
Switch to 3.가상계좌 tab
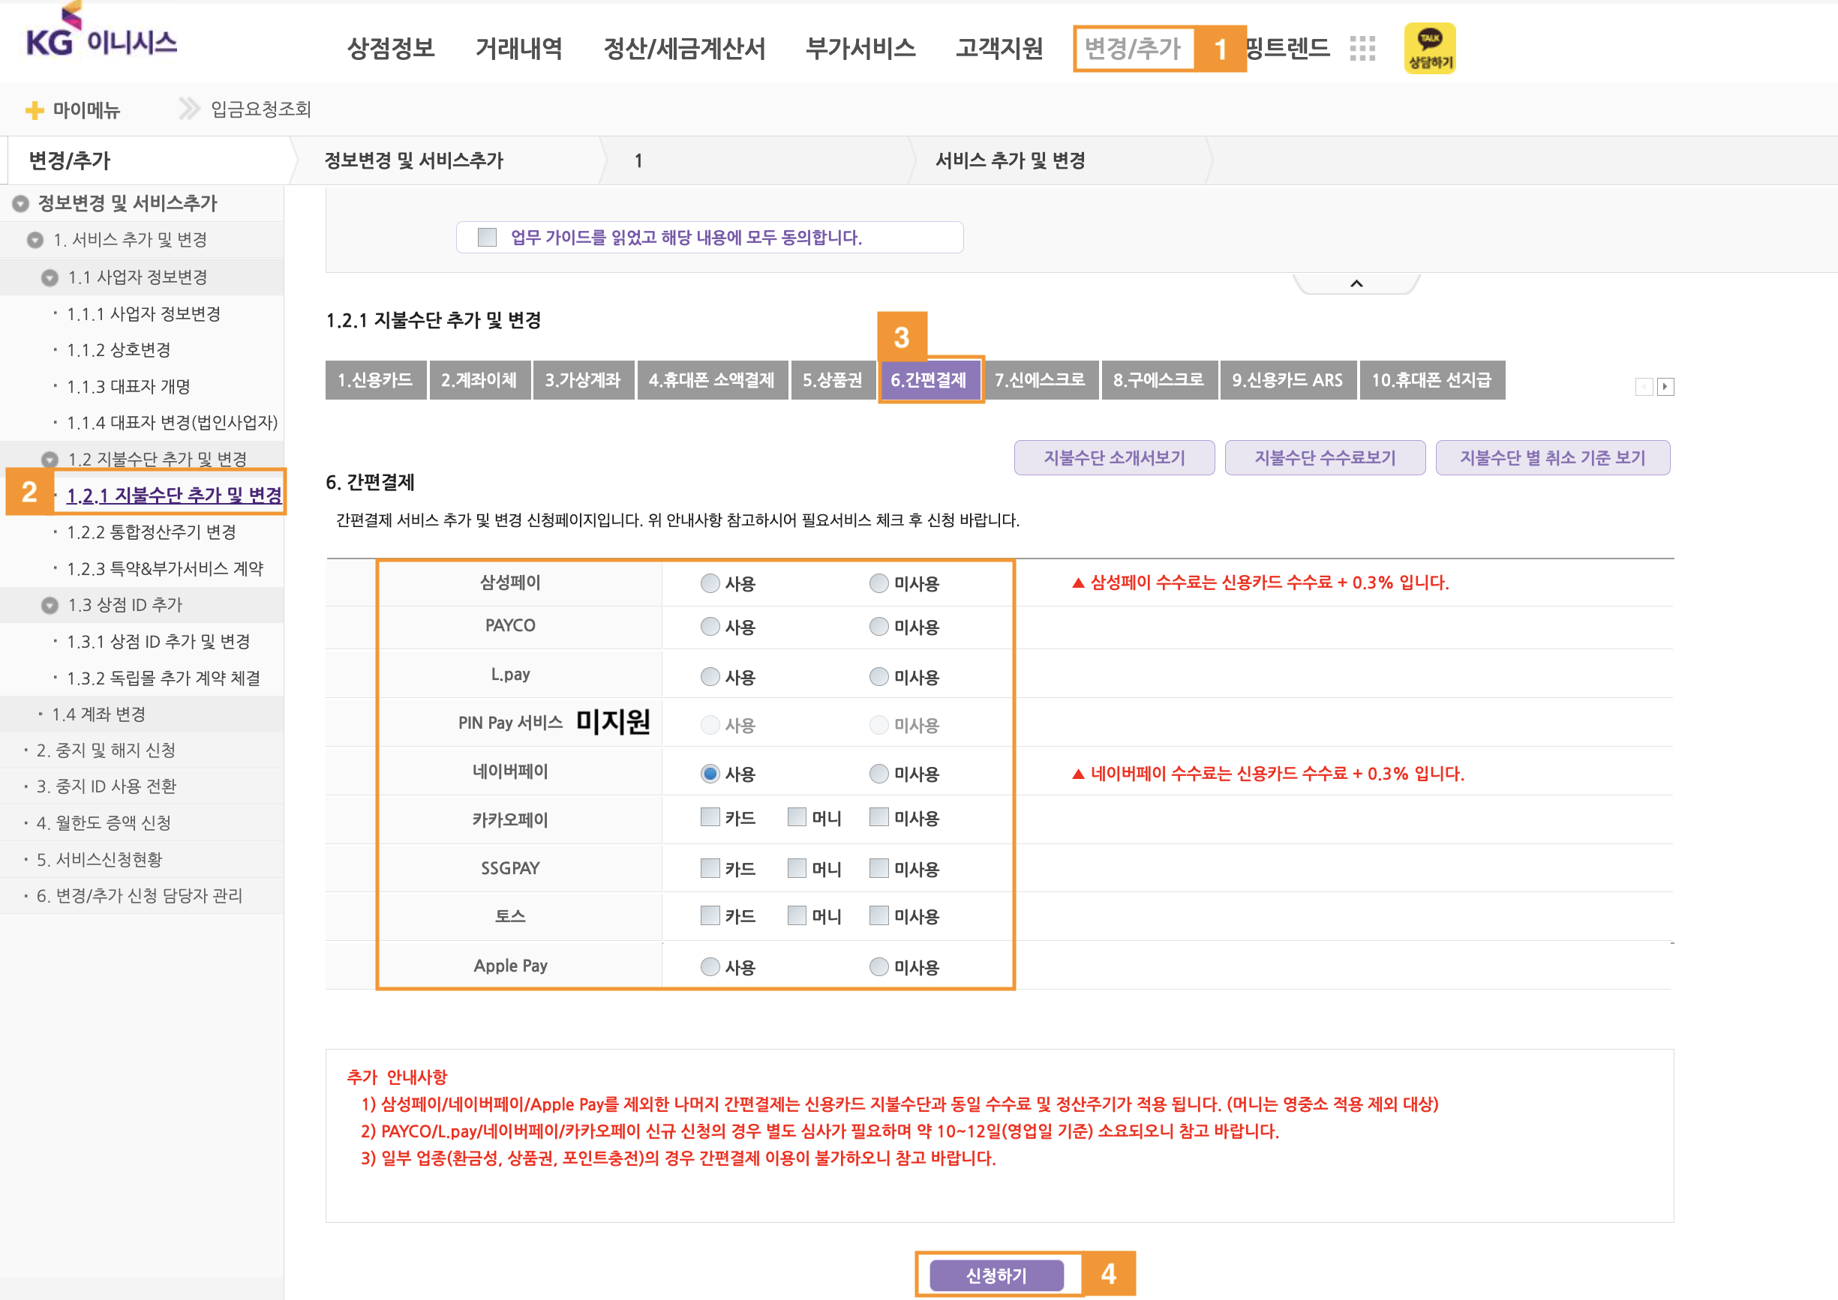(x=583, y=380)
